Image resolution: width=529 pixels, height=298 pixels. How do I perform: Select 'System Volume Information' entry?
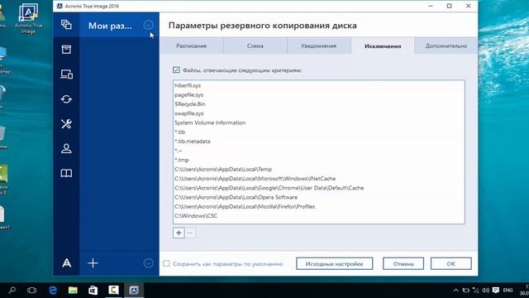[x=319, y=123]
